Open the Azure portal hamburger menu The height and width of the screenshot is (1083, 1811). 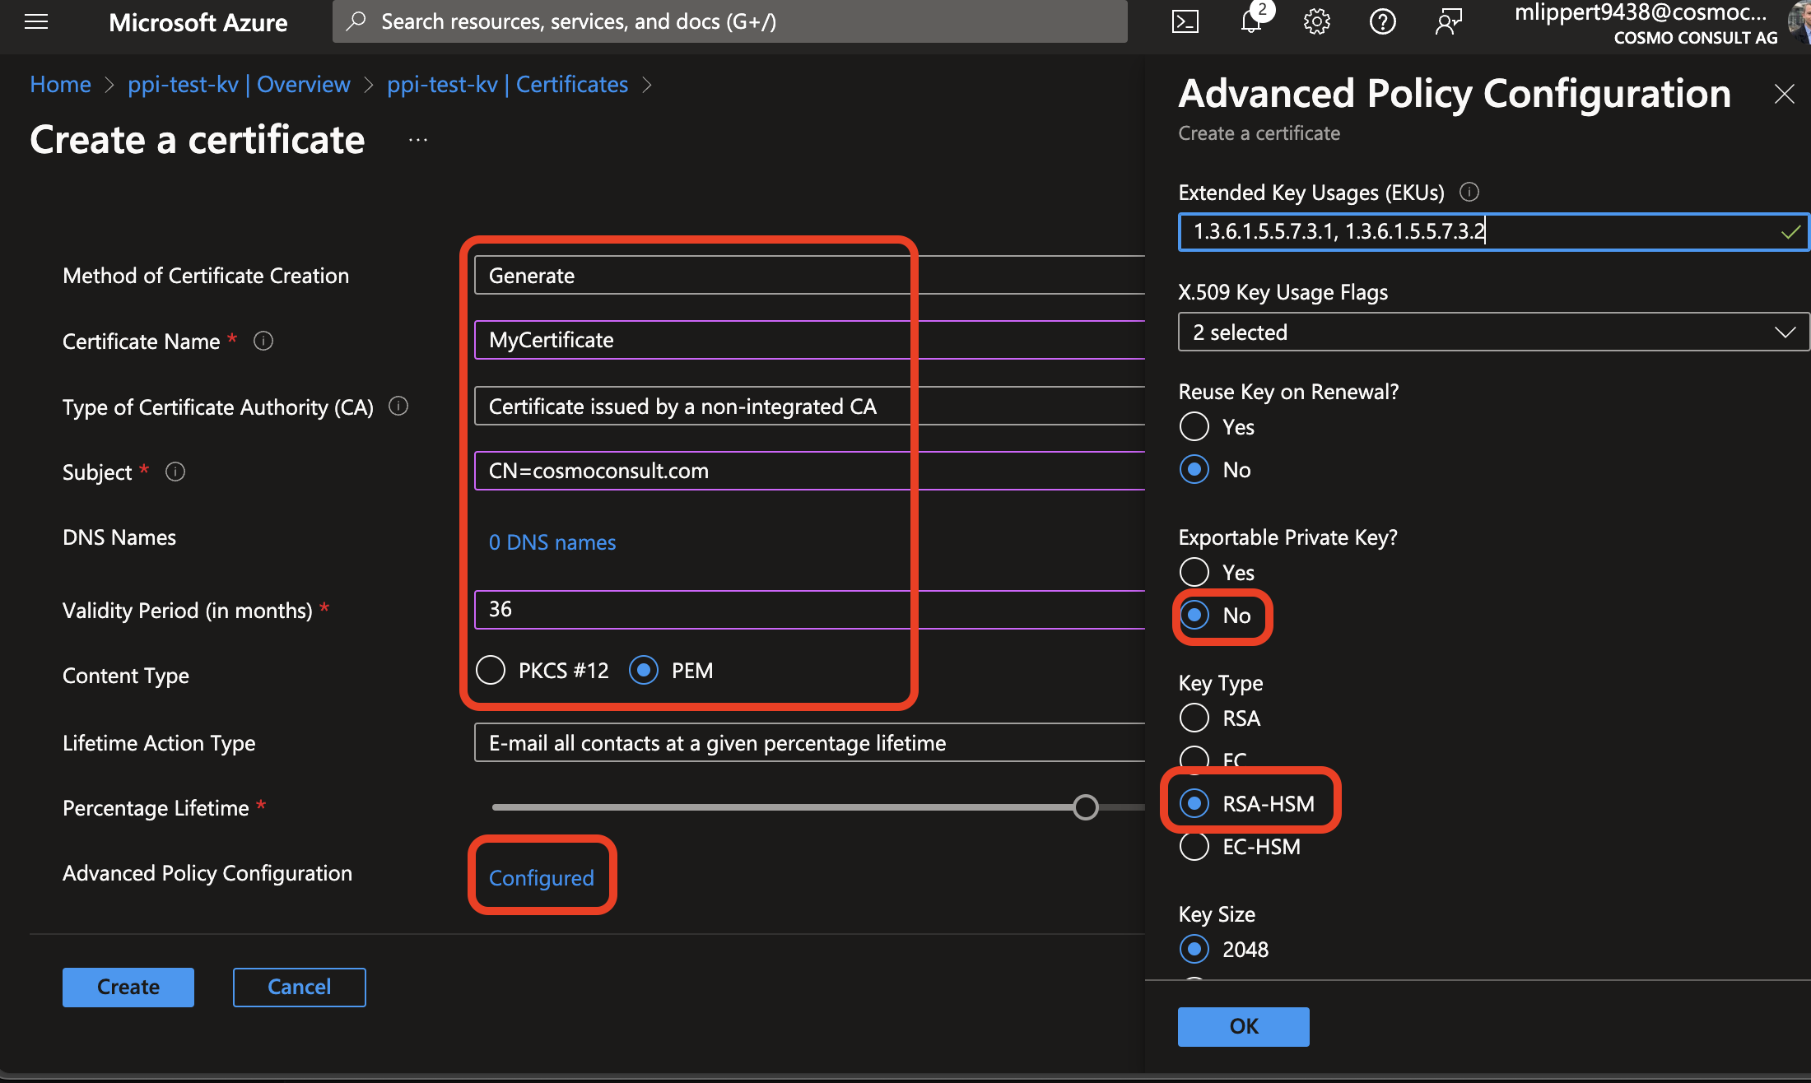pyautogui.click(x=36, y=22)
